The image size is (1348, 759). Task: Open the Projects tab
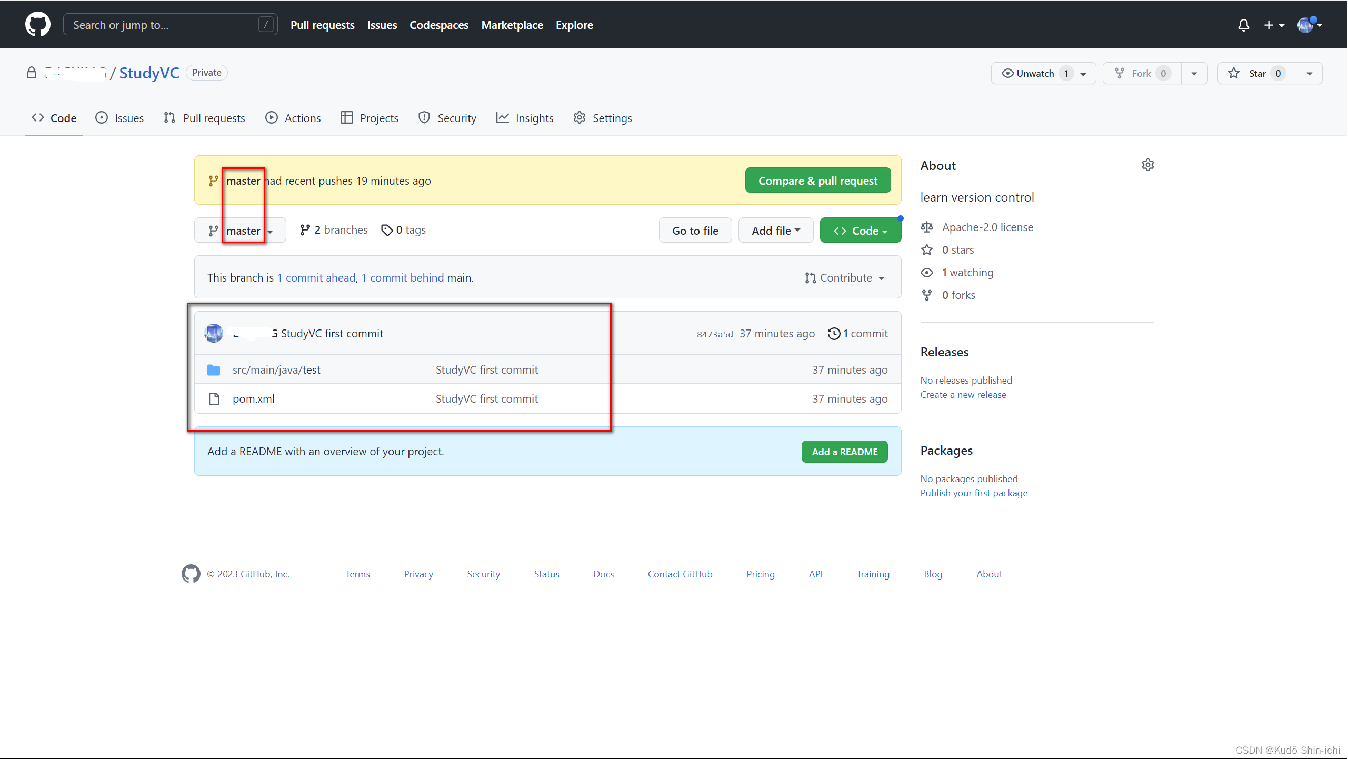pyautogui.click(x=369, y=118)
